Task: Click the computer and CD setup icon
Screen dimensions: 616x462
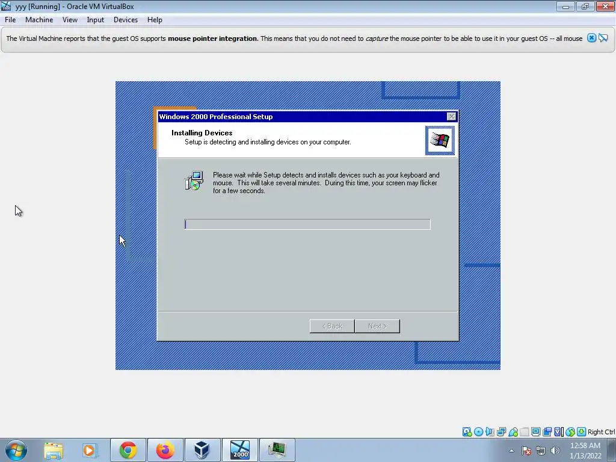Action: pyautogui.click(x=194, y=180)
